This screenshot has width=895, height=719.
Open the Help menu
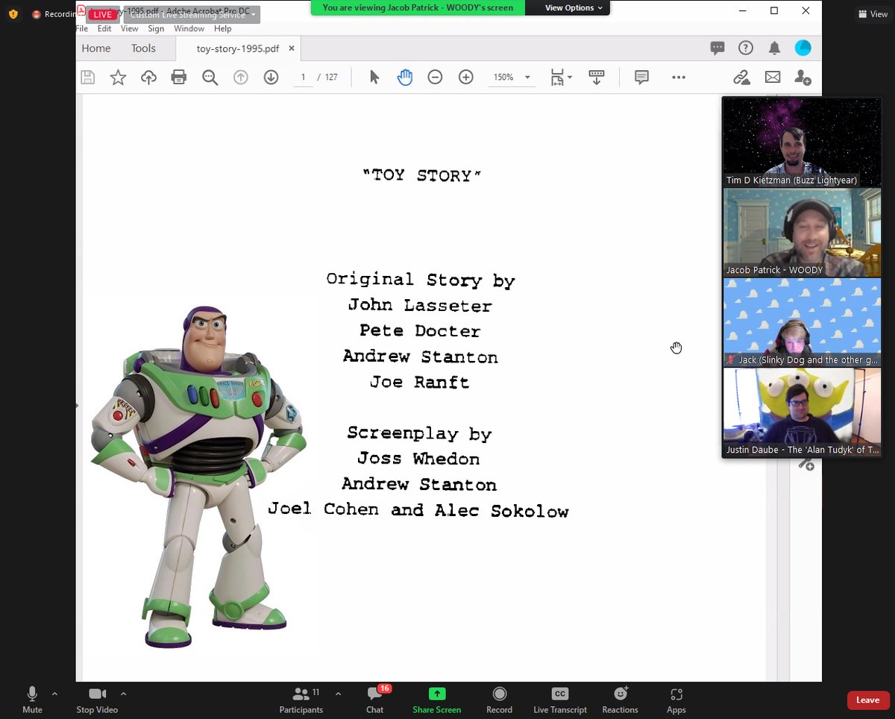coord(223,28)
